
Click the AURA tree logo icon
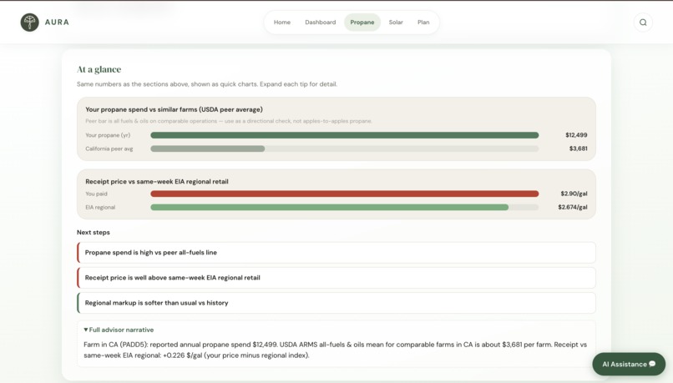[29, 23]
